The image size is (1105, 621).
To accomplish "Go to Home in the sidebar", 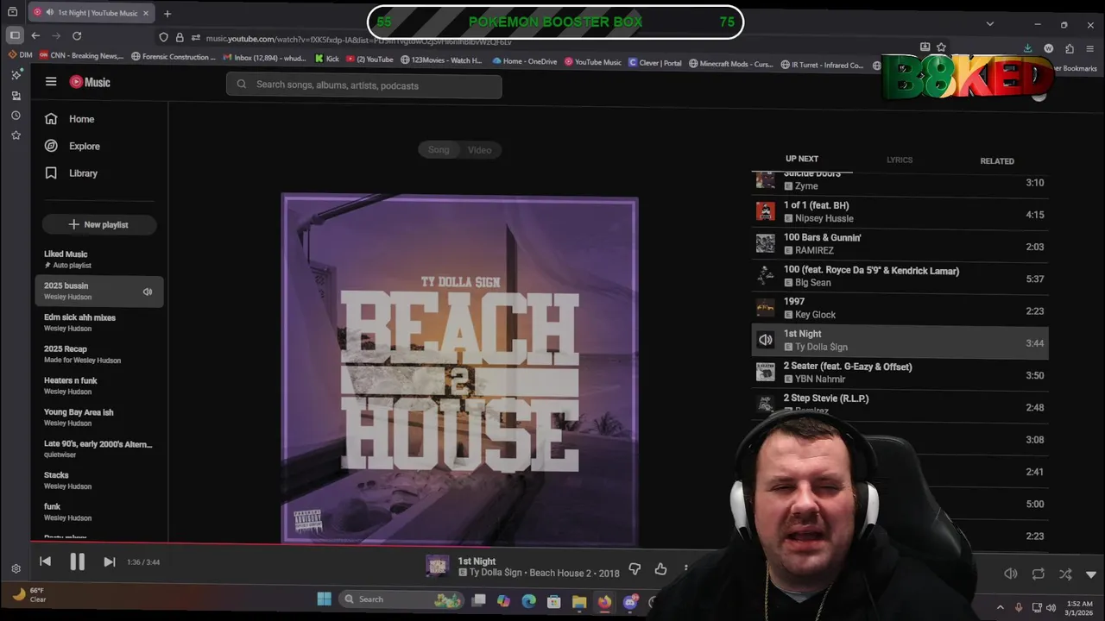I will tap(70, 119).
